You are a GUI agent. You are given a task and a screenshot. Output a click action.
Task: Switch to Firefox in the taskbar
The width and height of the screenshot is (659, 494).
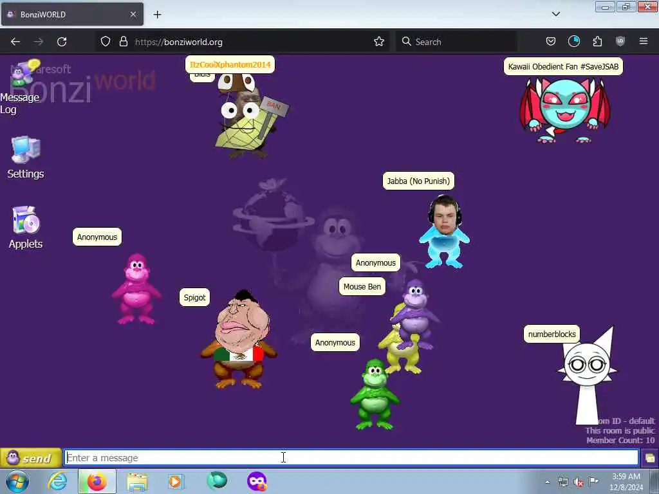97,481
